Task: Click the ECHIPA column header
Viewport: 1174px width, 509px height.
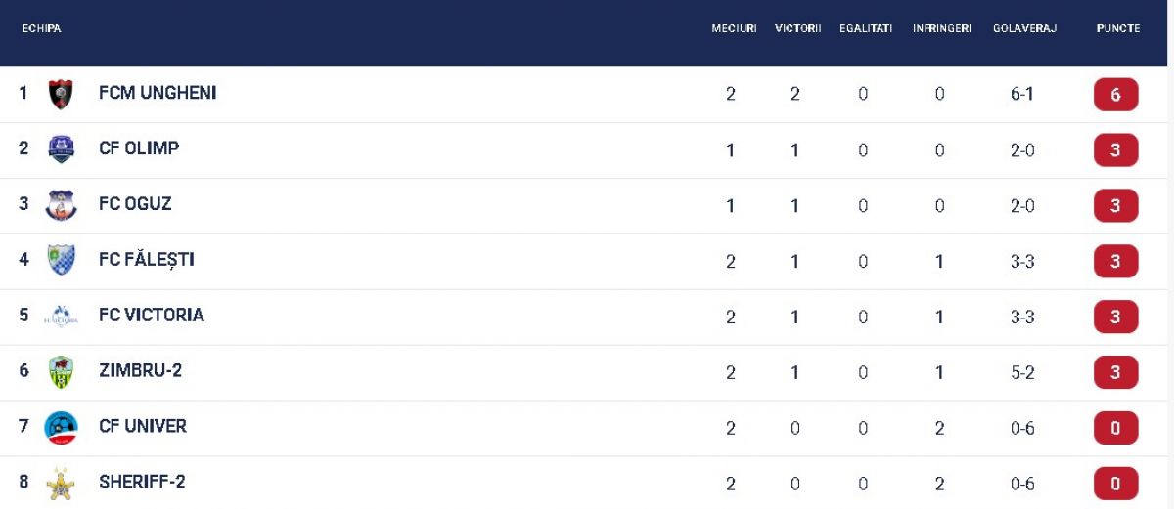Action: [42, 29]
